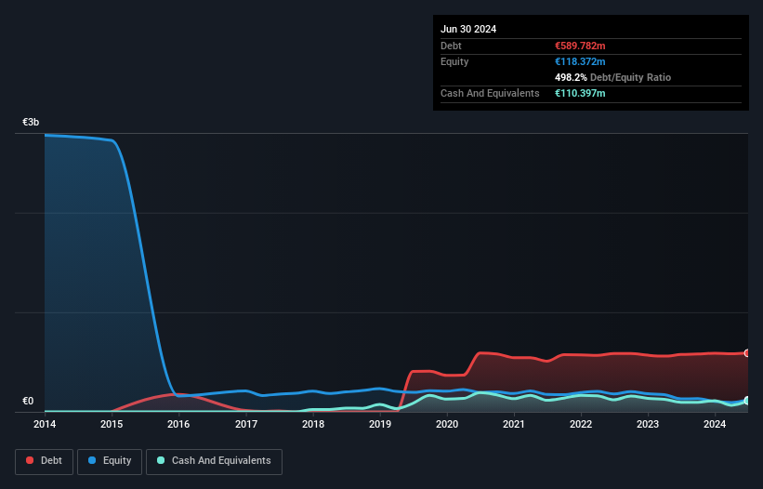Click the €3b y-axis label
Viewport: 763px width, 489px height.
31,122
